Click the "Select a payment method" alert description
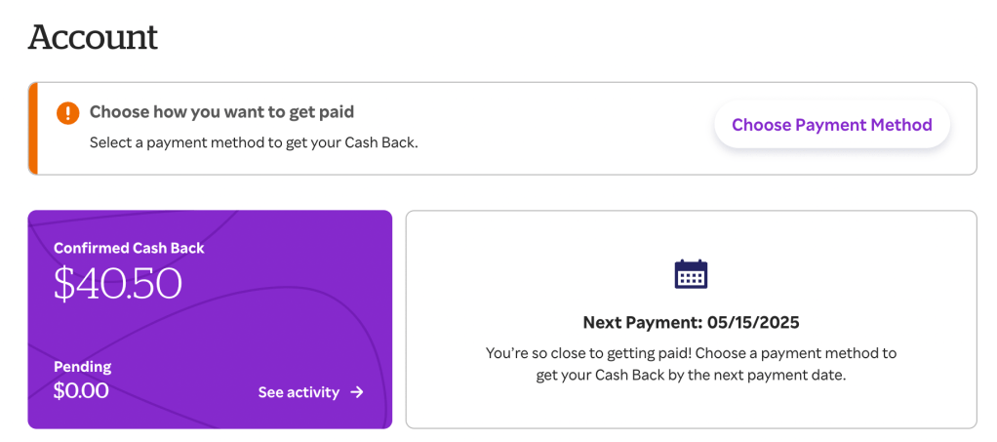The width and height of the screenshot is (997, 442). (254, 142)
